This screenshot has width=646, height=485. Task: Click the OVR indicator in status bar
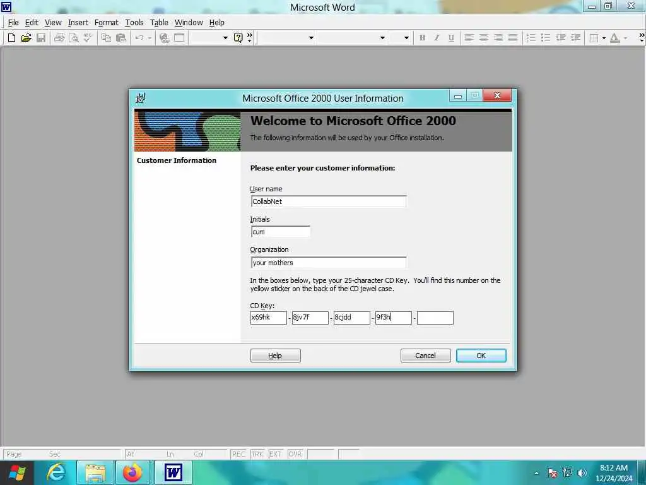[x=295, y=454]
